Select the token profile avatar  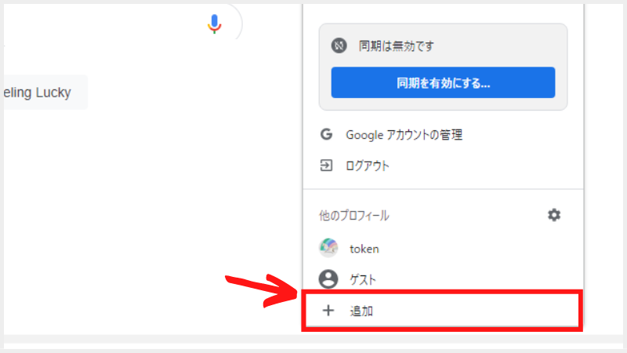[328, 248]
